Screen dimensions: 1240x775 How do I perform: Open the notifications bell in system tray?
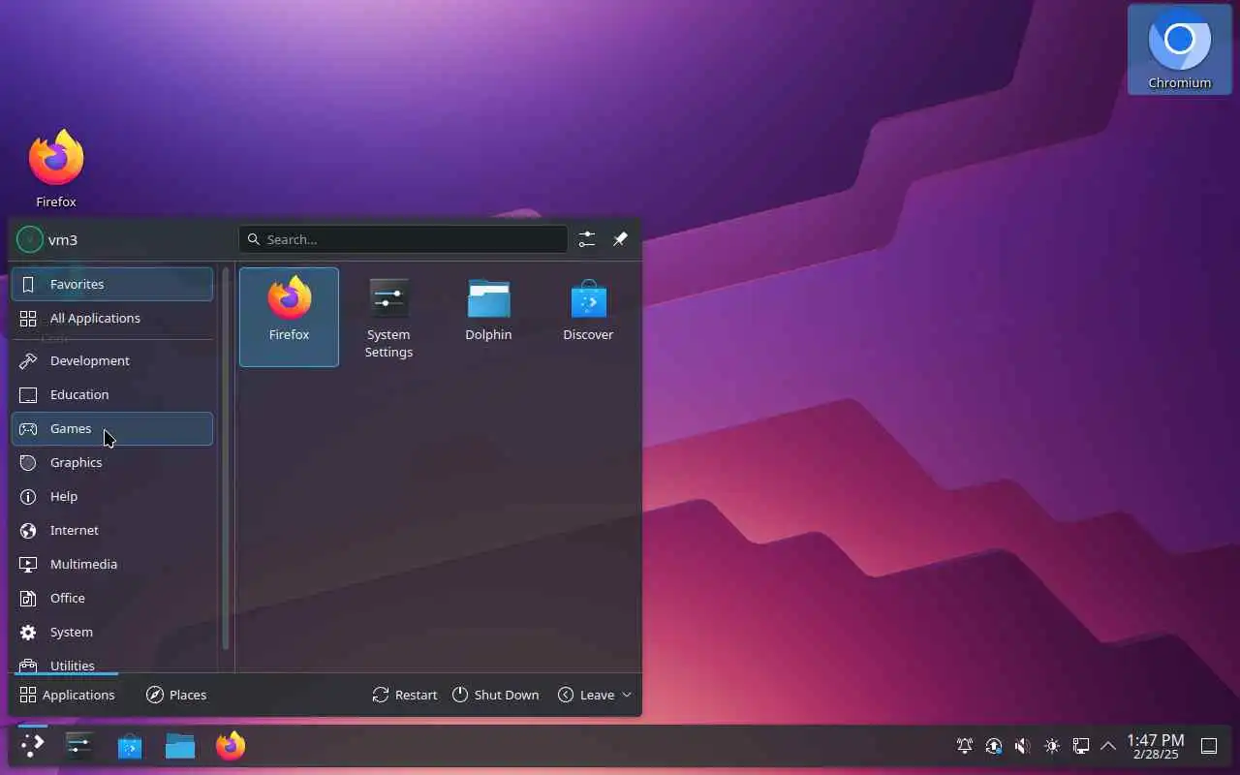pos(965,746)
